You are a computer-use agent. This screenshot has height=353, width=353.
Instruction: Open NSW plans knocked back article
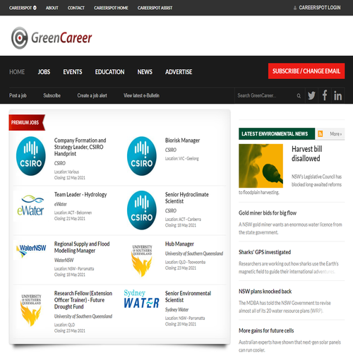click(265, 292)
